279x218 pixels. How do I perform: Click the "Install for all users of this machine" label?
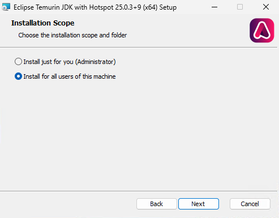[x=70, y=76]
